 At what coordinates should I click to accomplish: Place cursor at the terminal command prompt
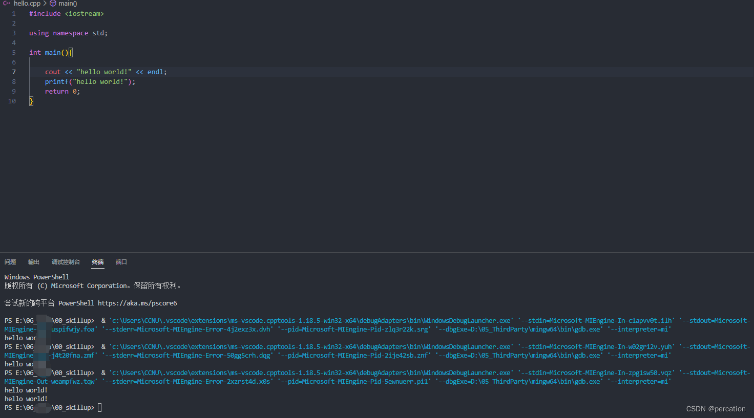click(x=98, y=407)
